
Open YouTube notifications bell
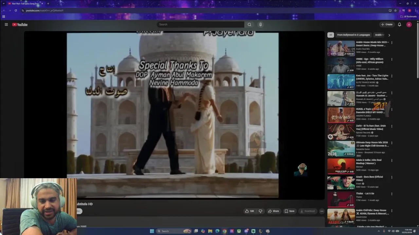(x=399, y=24)
